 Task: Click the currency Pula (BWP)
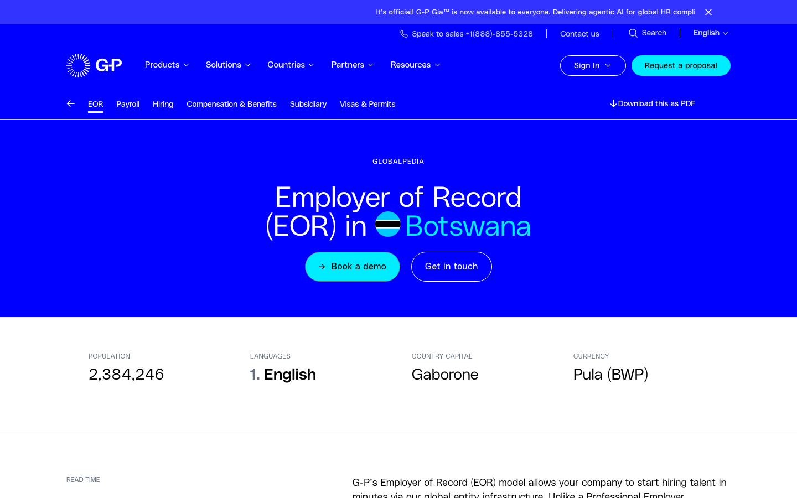[x=610, y=375]
